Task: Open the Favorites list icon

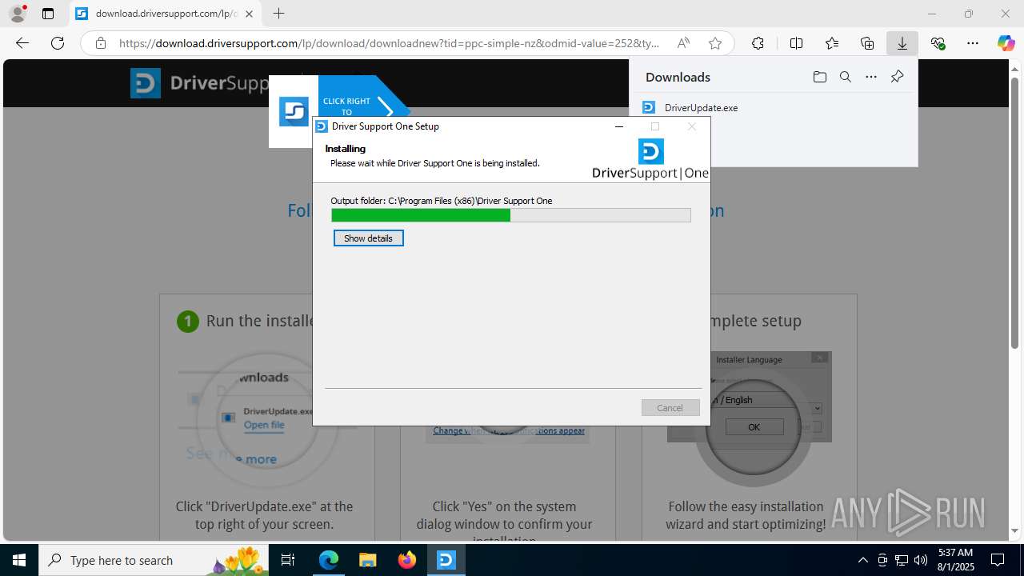Action: click(832, 43)
